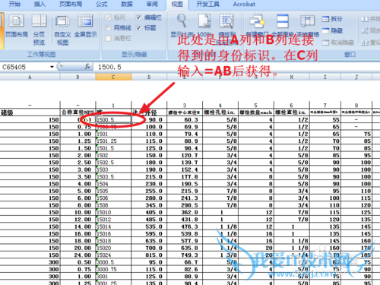Screen dimensions: 380x285
Task: Expand the Name Box dropdown arrow
Action: click(52, 67)
